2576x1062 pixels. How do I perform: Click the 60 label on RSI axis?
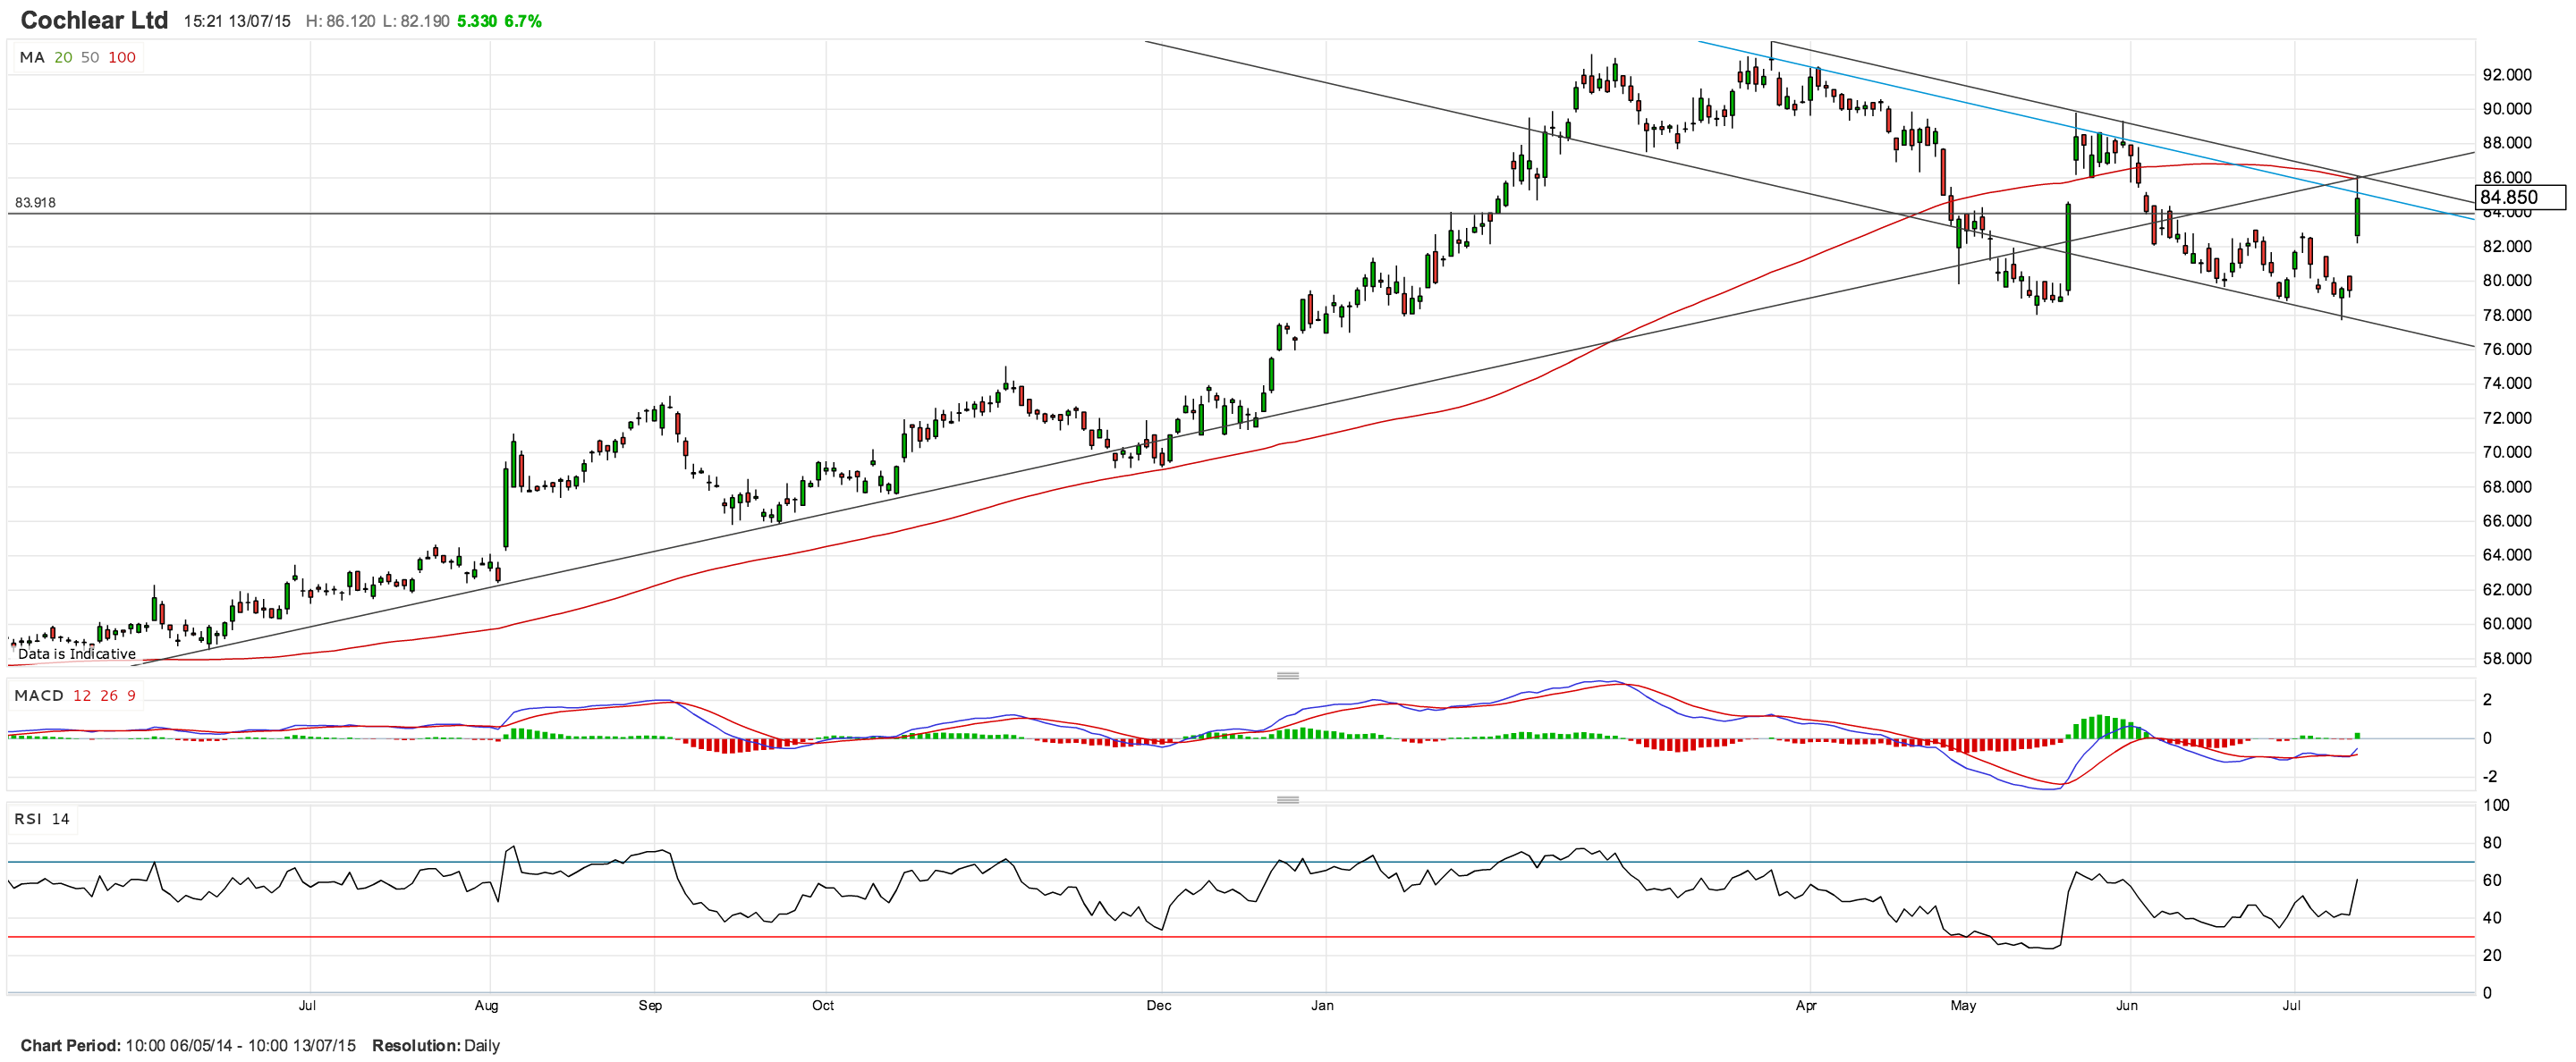point(2493,881)
